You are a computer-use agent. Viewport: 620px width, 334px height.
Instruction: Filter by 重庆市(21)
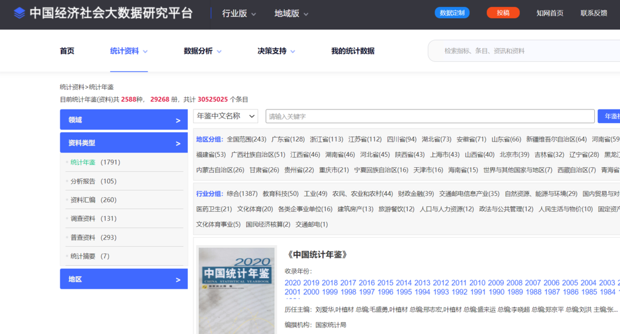pos(334,170)
